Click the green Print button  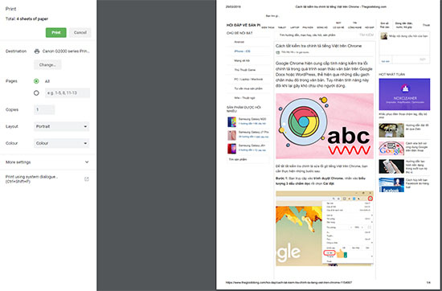click(x=56, y=33)
